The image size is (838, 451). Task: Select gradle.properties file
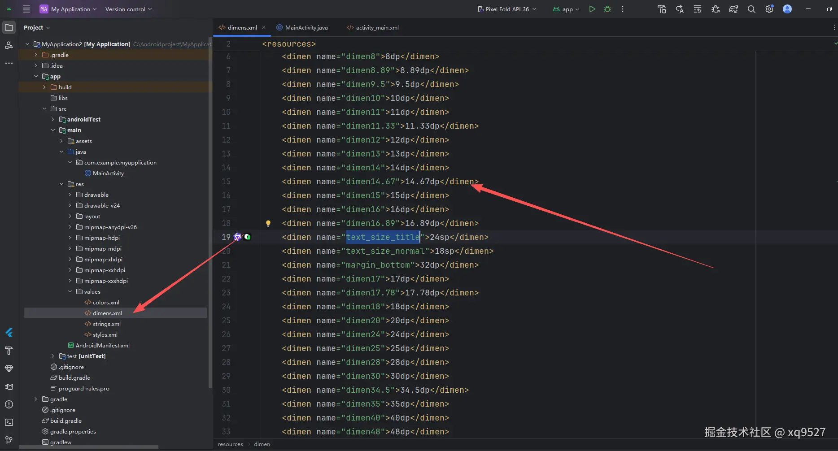73,431
